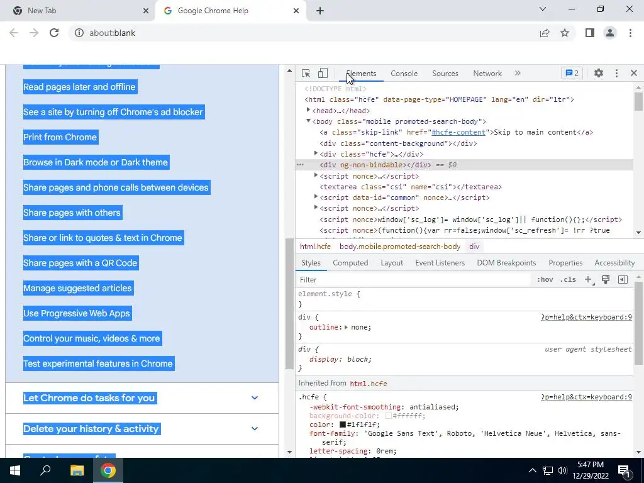Open the tab search dropdown arrow

pyautogui.click(x=543, y=9)
